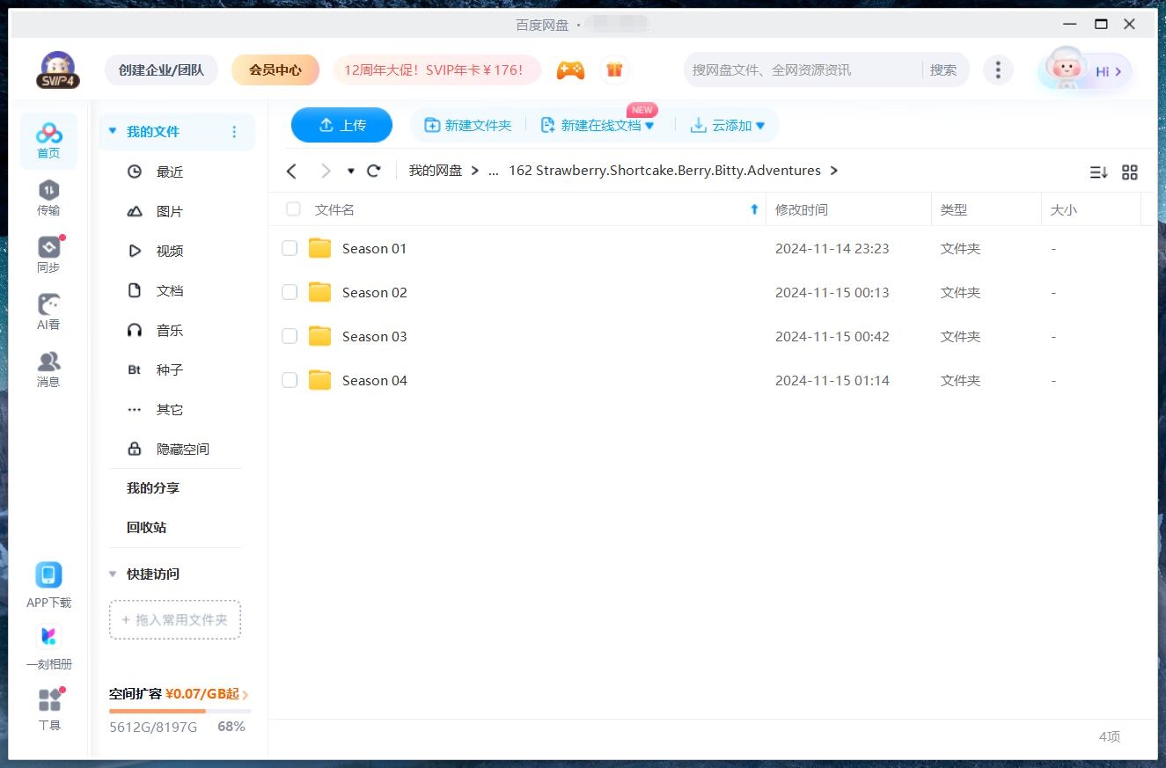This screenshot has width=1166, height=768.
Task: Tick the checkbox next to Season 03
Action: click(x=290, y=336)
